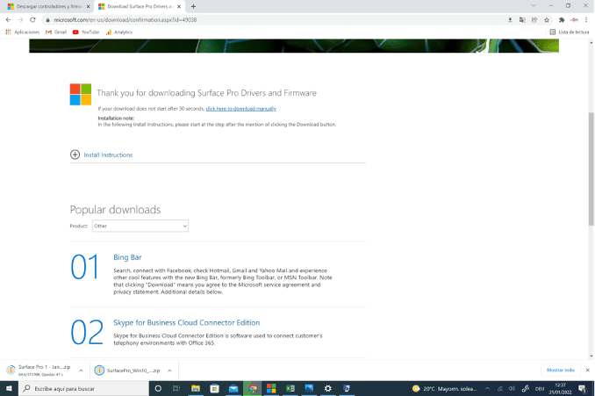
Task: Open the Product dropdown showing Other
Action: click(x=140, y=226)
